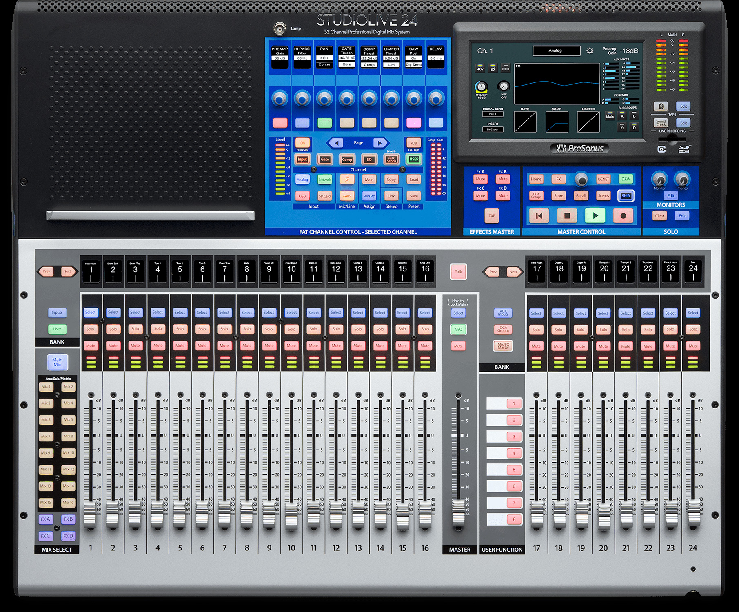Screen dimensions: 739x612
Task: Clear all solos with the Clear button
Action: click(659, 215)
